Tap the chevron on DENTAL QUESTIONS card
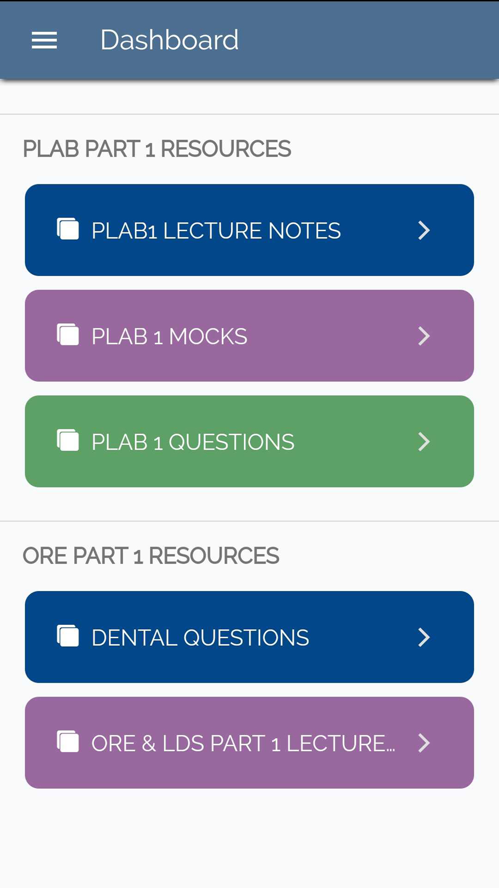Viewport: 499px width, 888px height. tap(424, 637)
